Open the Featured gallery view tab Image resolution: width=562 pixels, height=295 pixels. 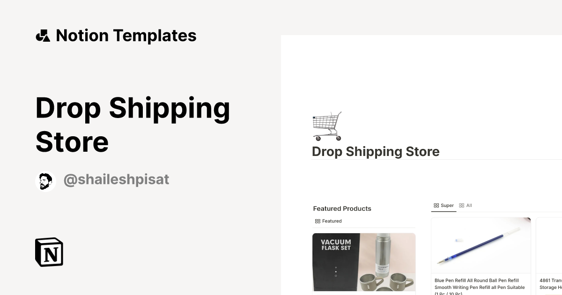(x=328, y=221)
